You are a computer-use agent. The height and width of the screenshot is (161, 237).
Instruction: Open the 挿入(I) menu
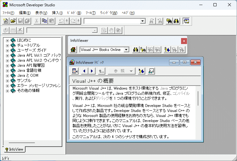[57, 13]
